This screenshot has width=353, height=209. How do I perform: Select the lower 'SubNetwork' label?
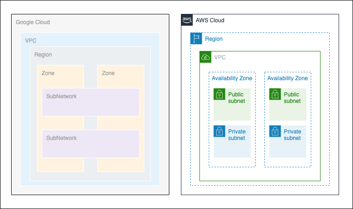pos(61,138)
